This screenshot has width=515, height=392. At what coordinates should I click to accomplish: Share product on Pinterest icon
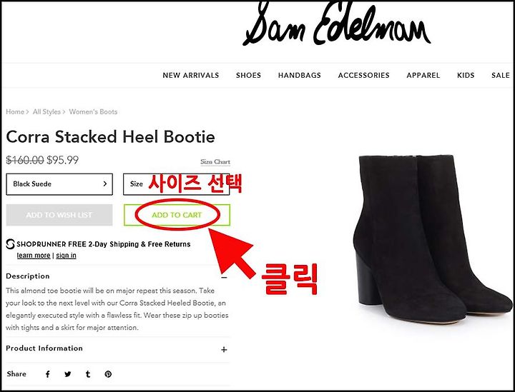tap(108, 374)
